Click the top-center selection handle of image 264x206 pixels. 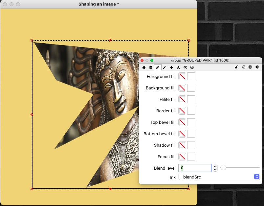point(110,40)
